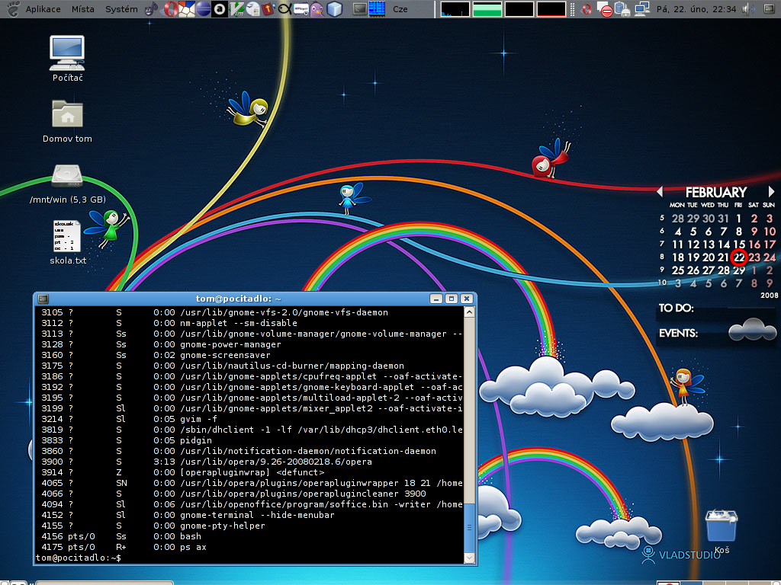
Task: Click the blue CPU frequency applet
Action: coord(377,9)
